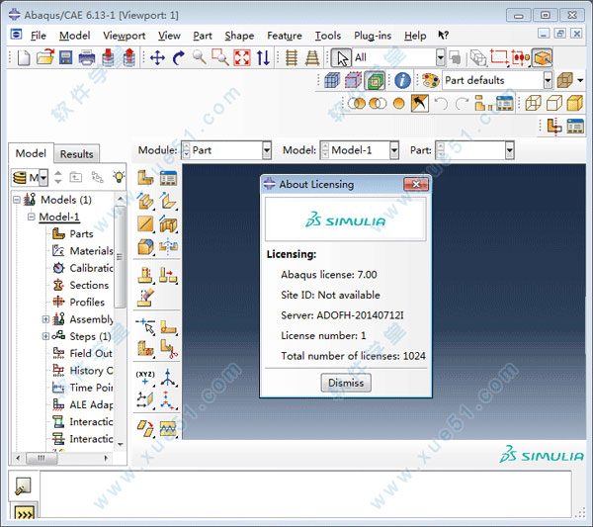This screenshot has height=527, width=593.
Task: Click the message area text field
Action: [x=305, y=493]
